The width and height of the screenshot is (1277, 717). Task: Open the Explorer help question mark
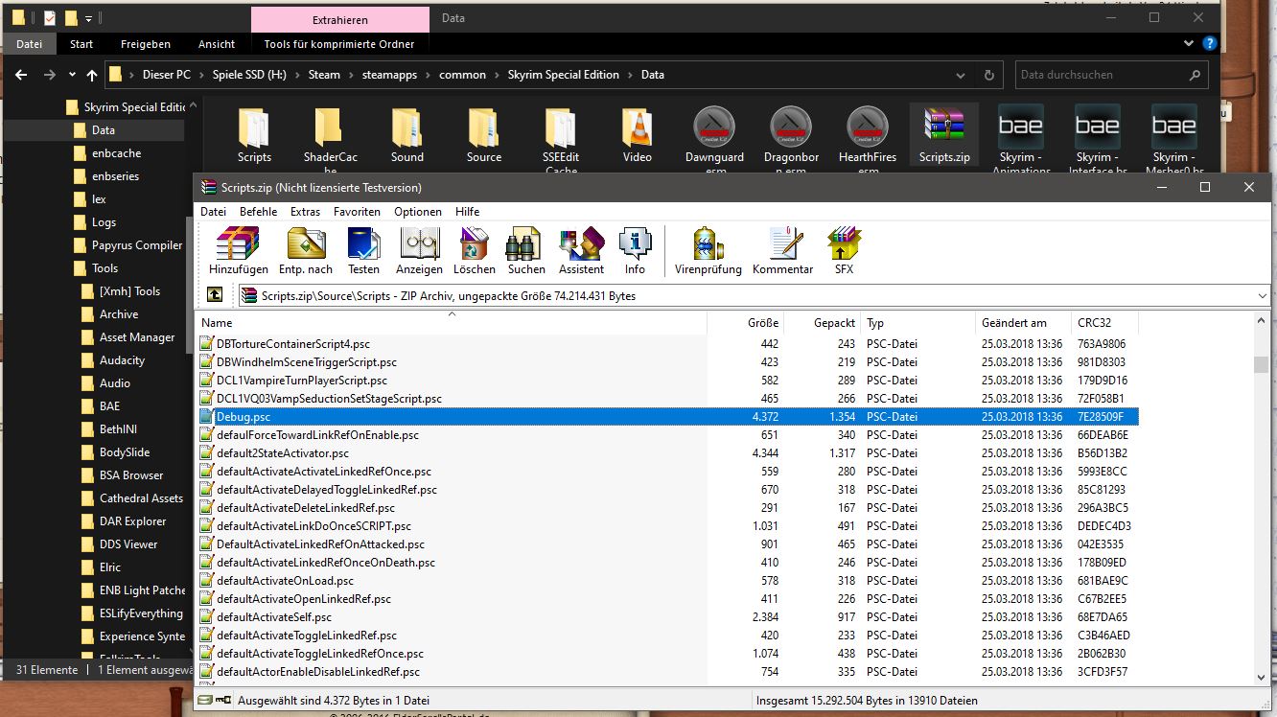(1210, 43)
